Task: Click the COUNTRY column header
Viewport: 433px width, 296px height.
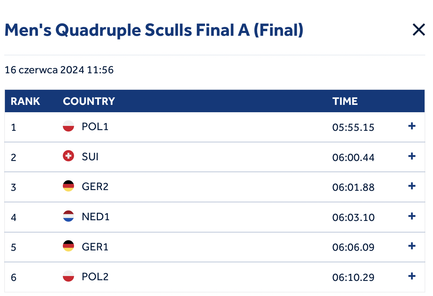Action: pos(89,101)
